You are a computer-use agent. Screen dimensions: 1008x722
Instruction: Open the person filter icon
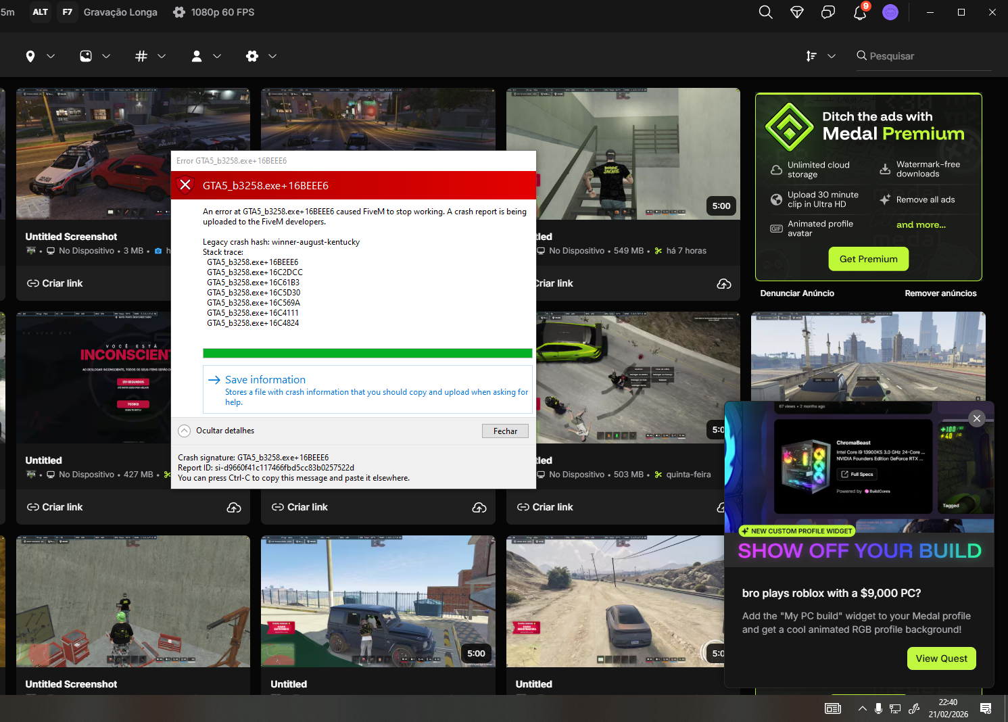[197, 56]
